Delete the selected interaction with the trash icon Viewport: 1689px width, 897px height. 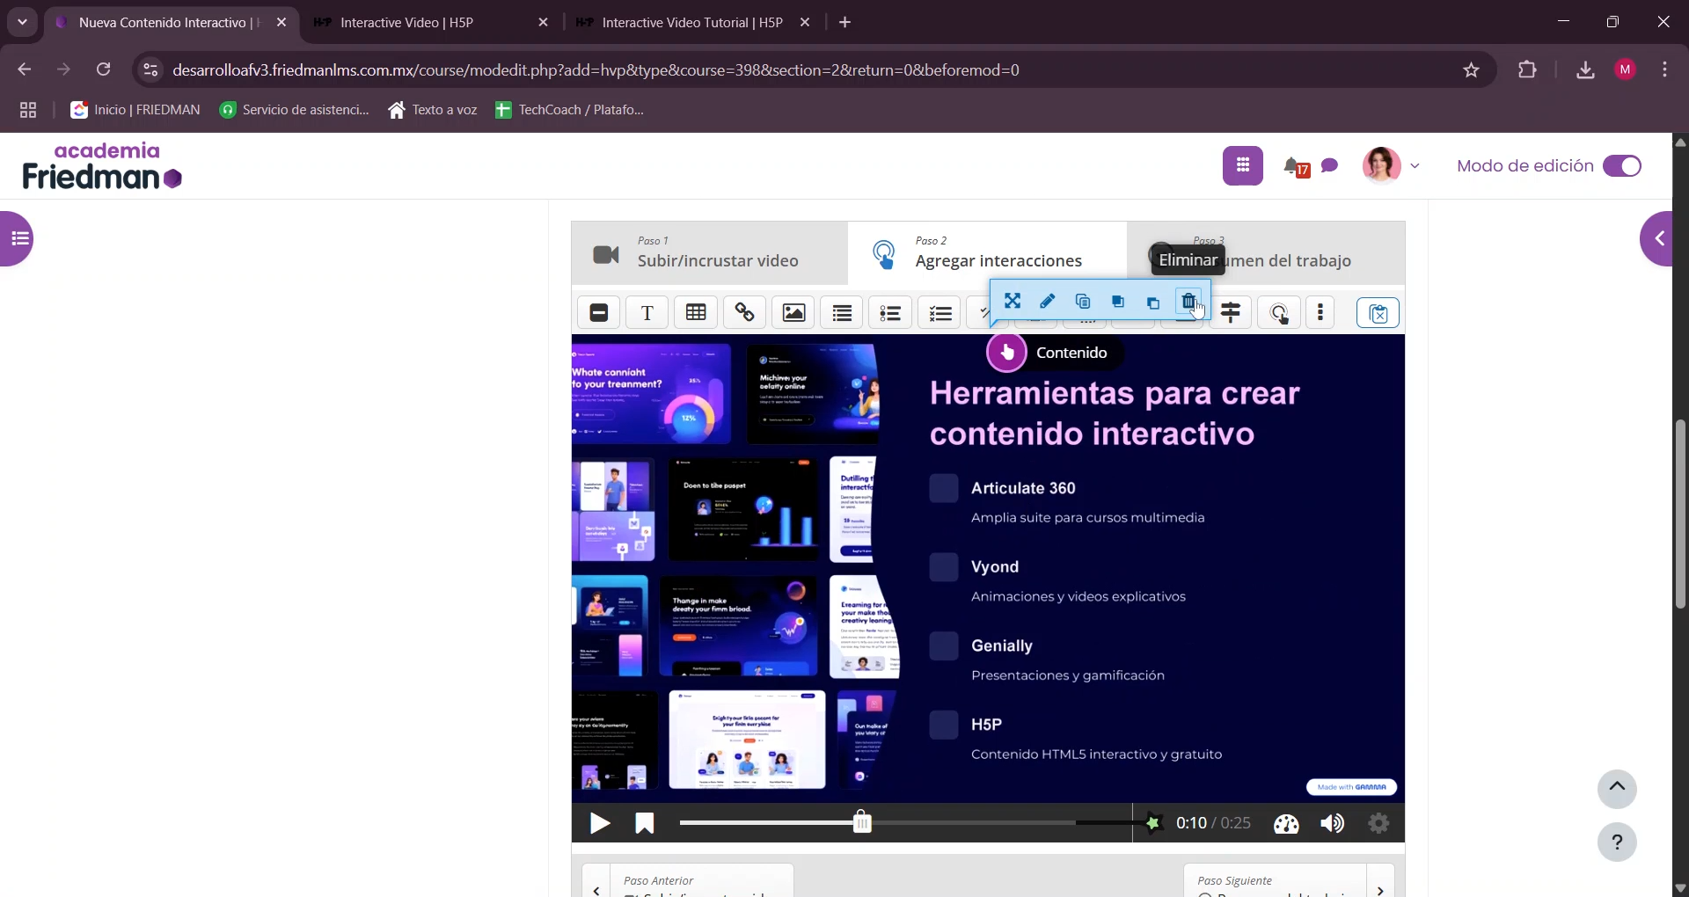coord(1188,303)
